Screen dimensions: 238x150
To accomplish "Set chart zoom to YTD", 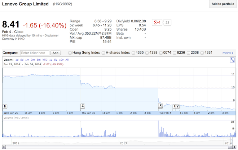I will tap(45, 60).
